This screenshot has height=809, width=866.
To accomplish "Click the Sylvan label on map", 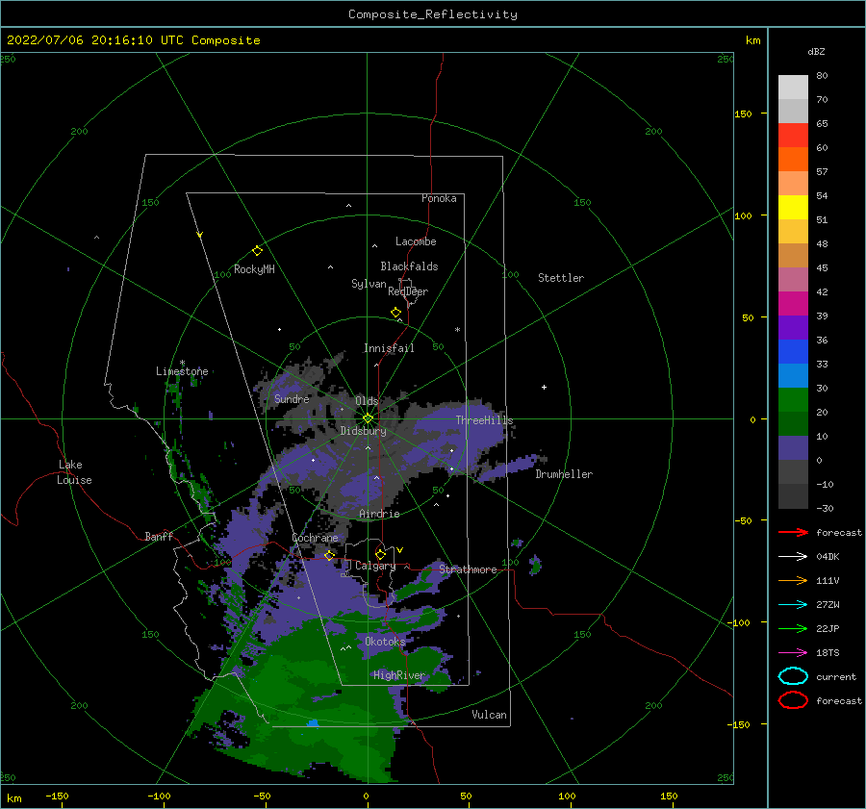I will click(x=369, y=284).
